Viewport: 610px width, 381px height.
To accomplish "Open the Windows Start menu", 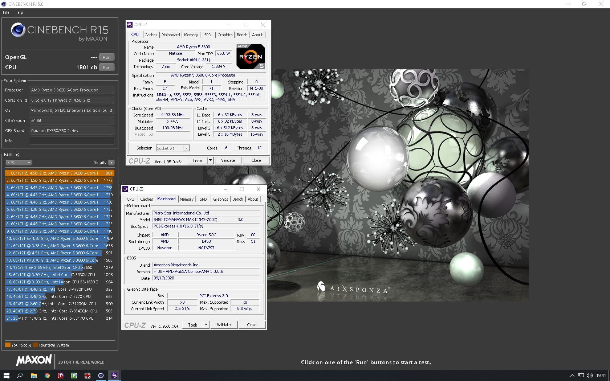I will click(x=6, y=376).
